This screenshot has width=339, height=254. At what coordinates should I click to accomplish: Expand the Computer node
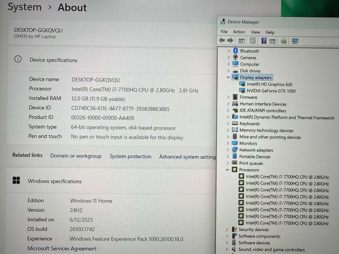click(x=229, y=64)
